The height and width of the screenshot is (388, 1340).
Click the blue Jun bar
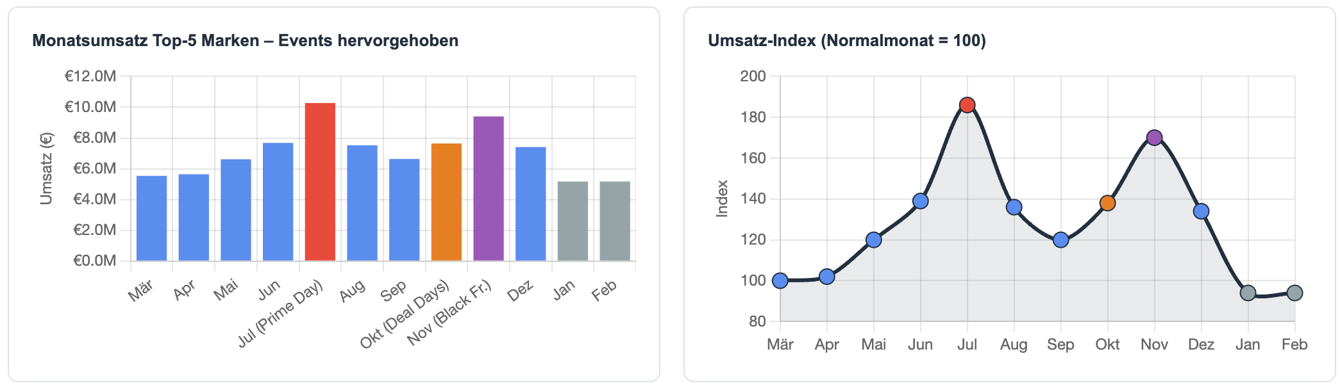(x=278, y=202)
